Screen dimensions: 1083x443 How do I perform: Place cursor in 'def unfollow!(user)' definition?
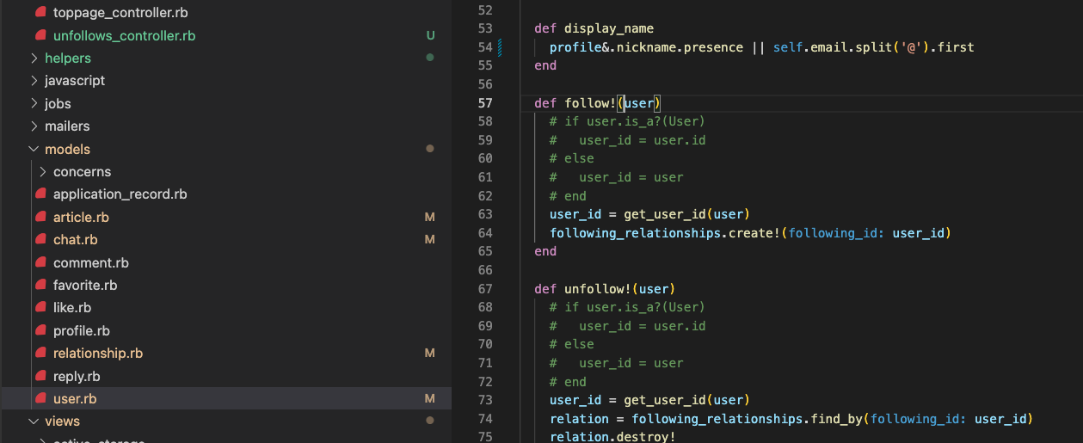click(605, 288)
